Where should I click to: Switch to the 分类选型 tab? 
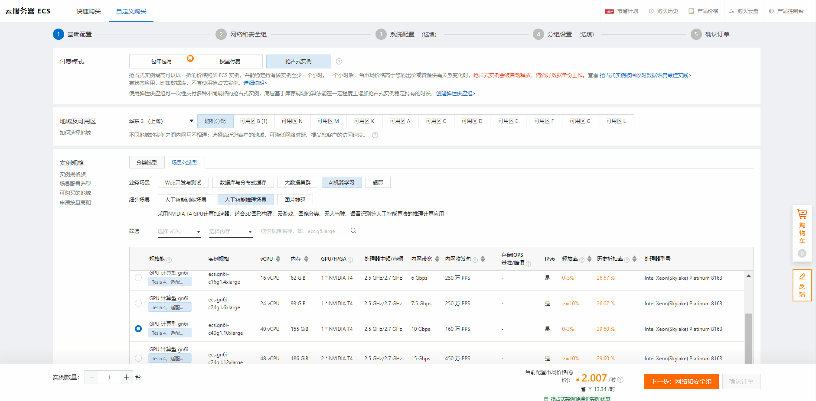coord(147,163)
